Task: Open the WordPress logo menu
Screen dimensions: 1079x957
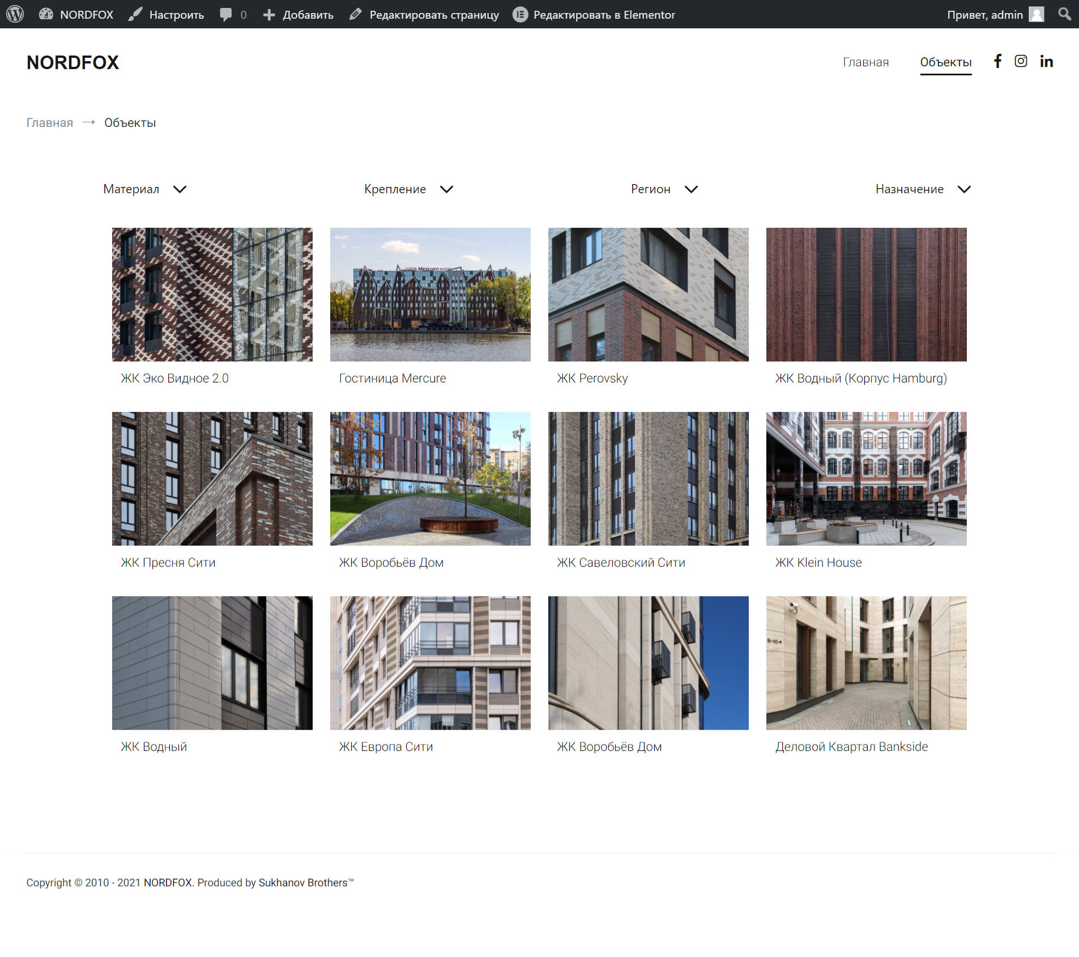Action: pyautogui.click(x=15, y=14)
